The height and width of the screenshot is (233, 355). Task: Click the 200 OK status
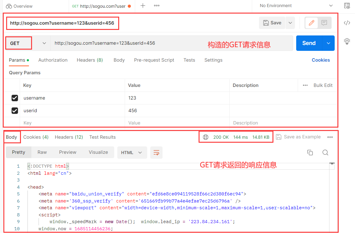point(221,137)
